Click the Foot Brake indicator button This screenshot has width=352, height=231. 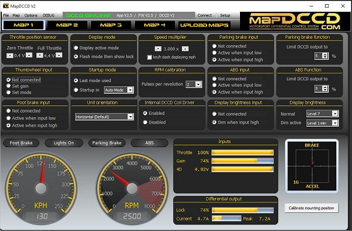tap(21, 143)
